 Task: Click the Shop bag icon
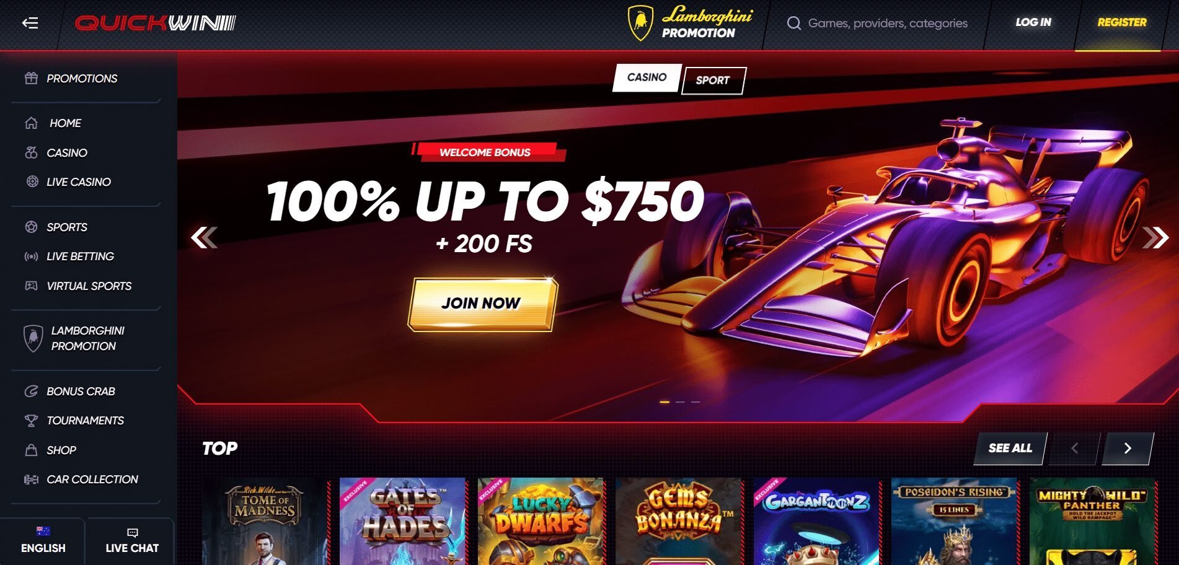coord(31,450)
